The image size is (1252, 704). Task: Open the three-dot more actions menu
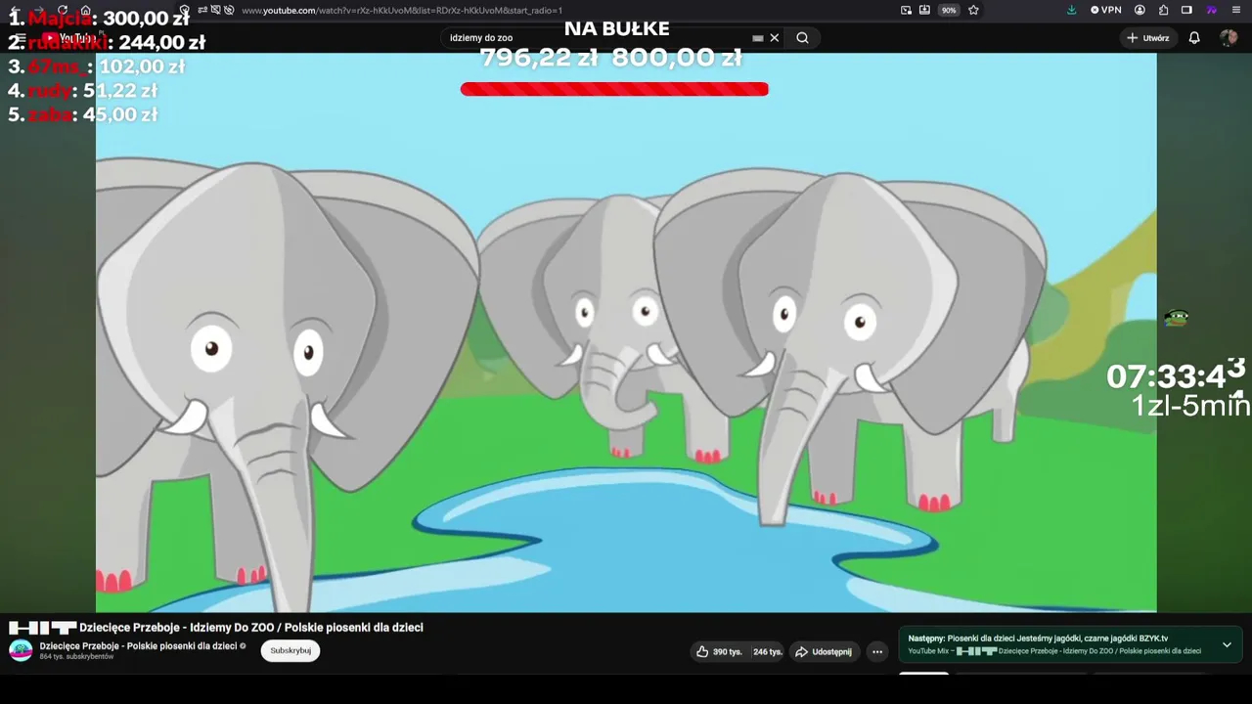pyautogui.click(x=877, y=651)
